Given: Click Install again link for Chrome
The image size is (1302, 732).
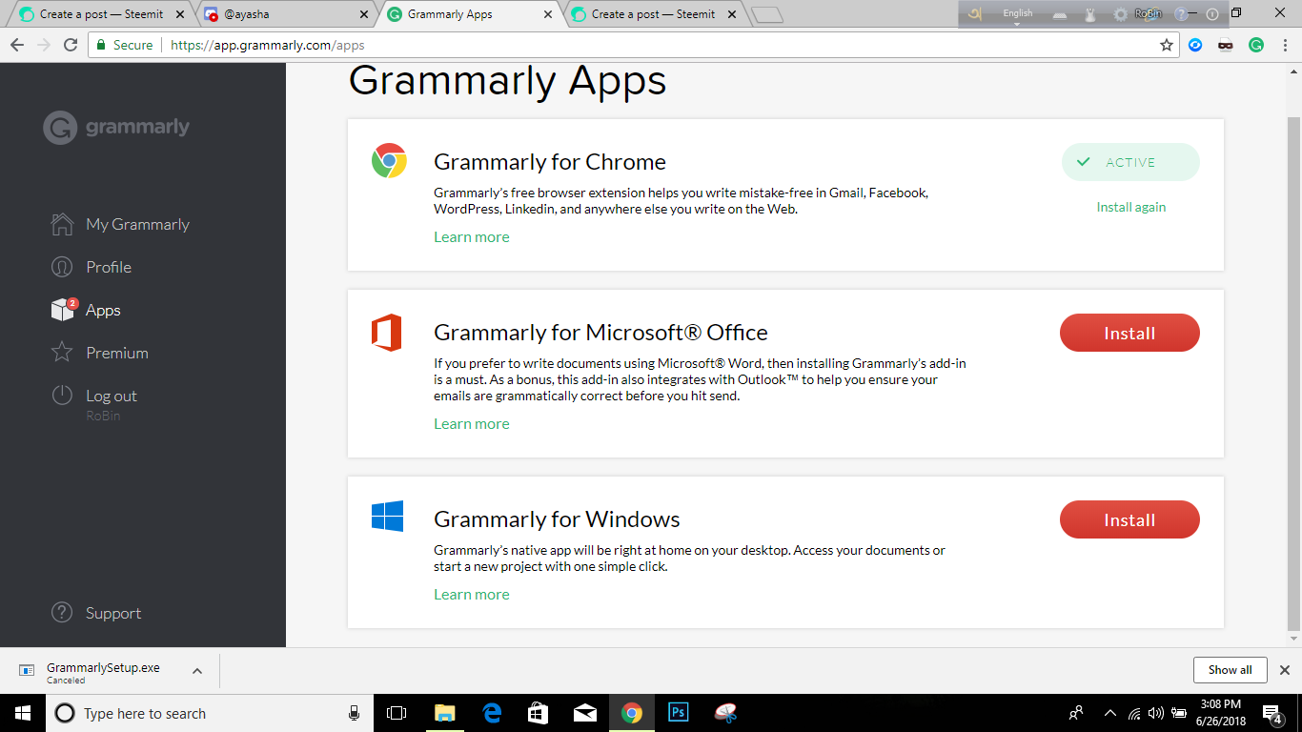Looking at the screenshot, I should pos(1130,207).
